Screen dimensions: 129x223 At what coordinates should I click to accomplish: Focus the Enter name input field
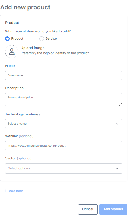point(64,75)
